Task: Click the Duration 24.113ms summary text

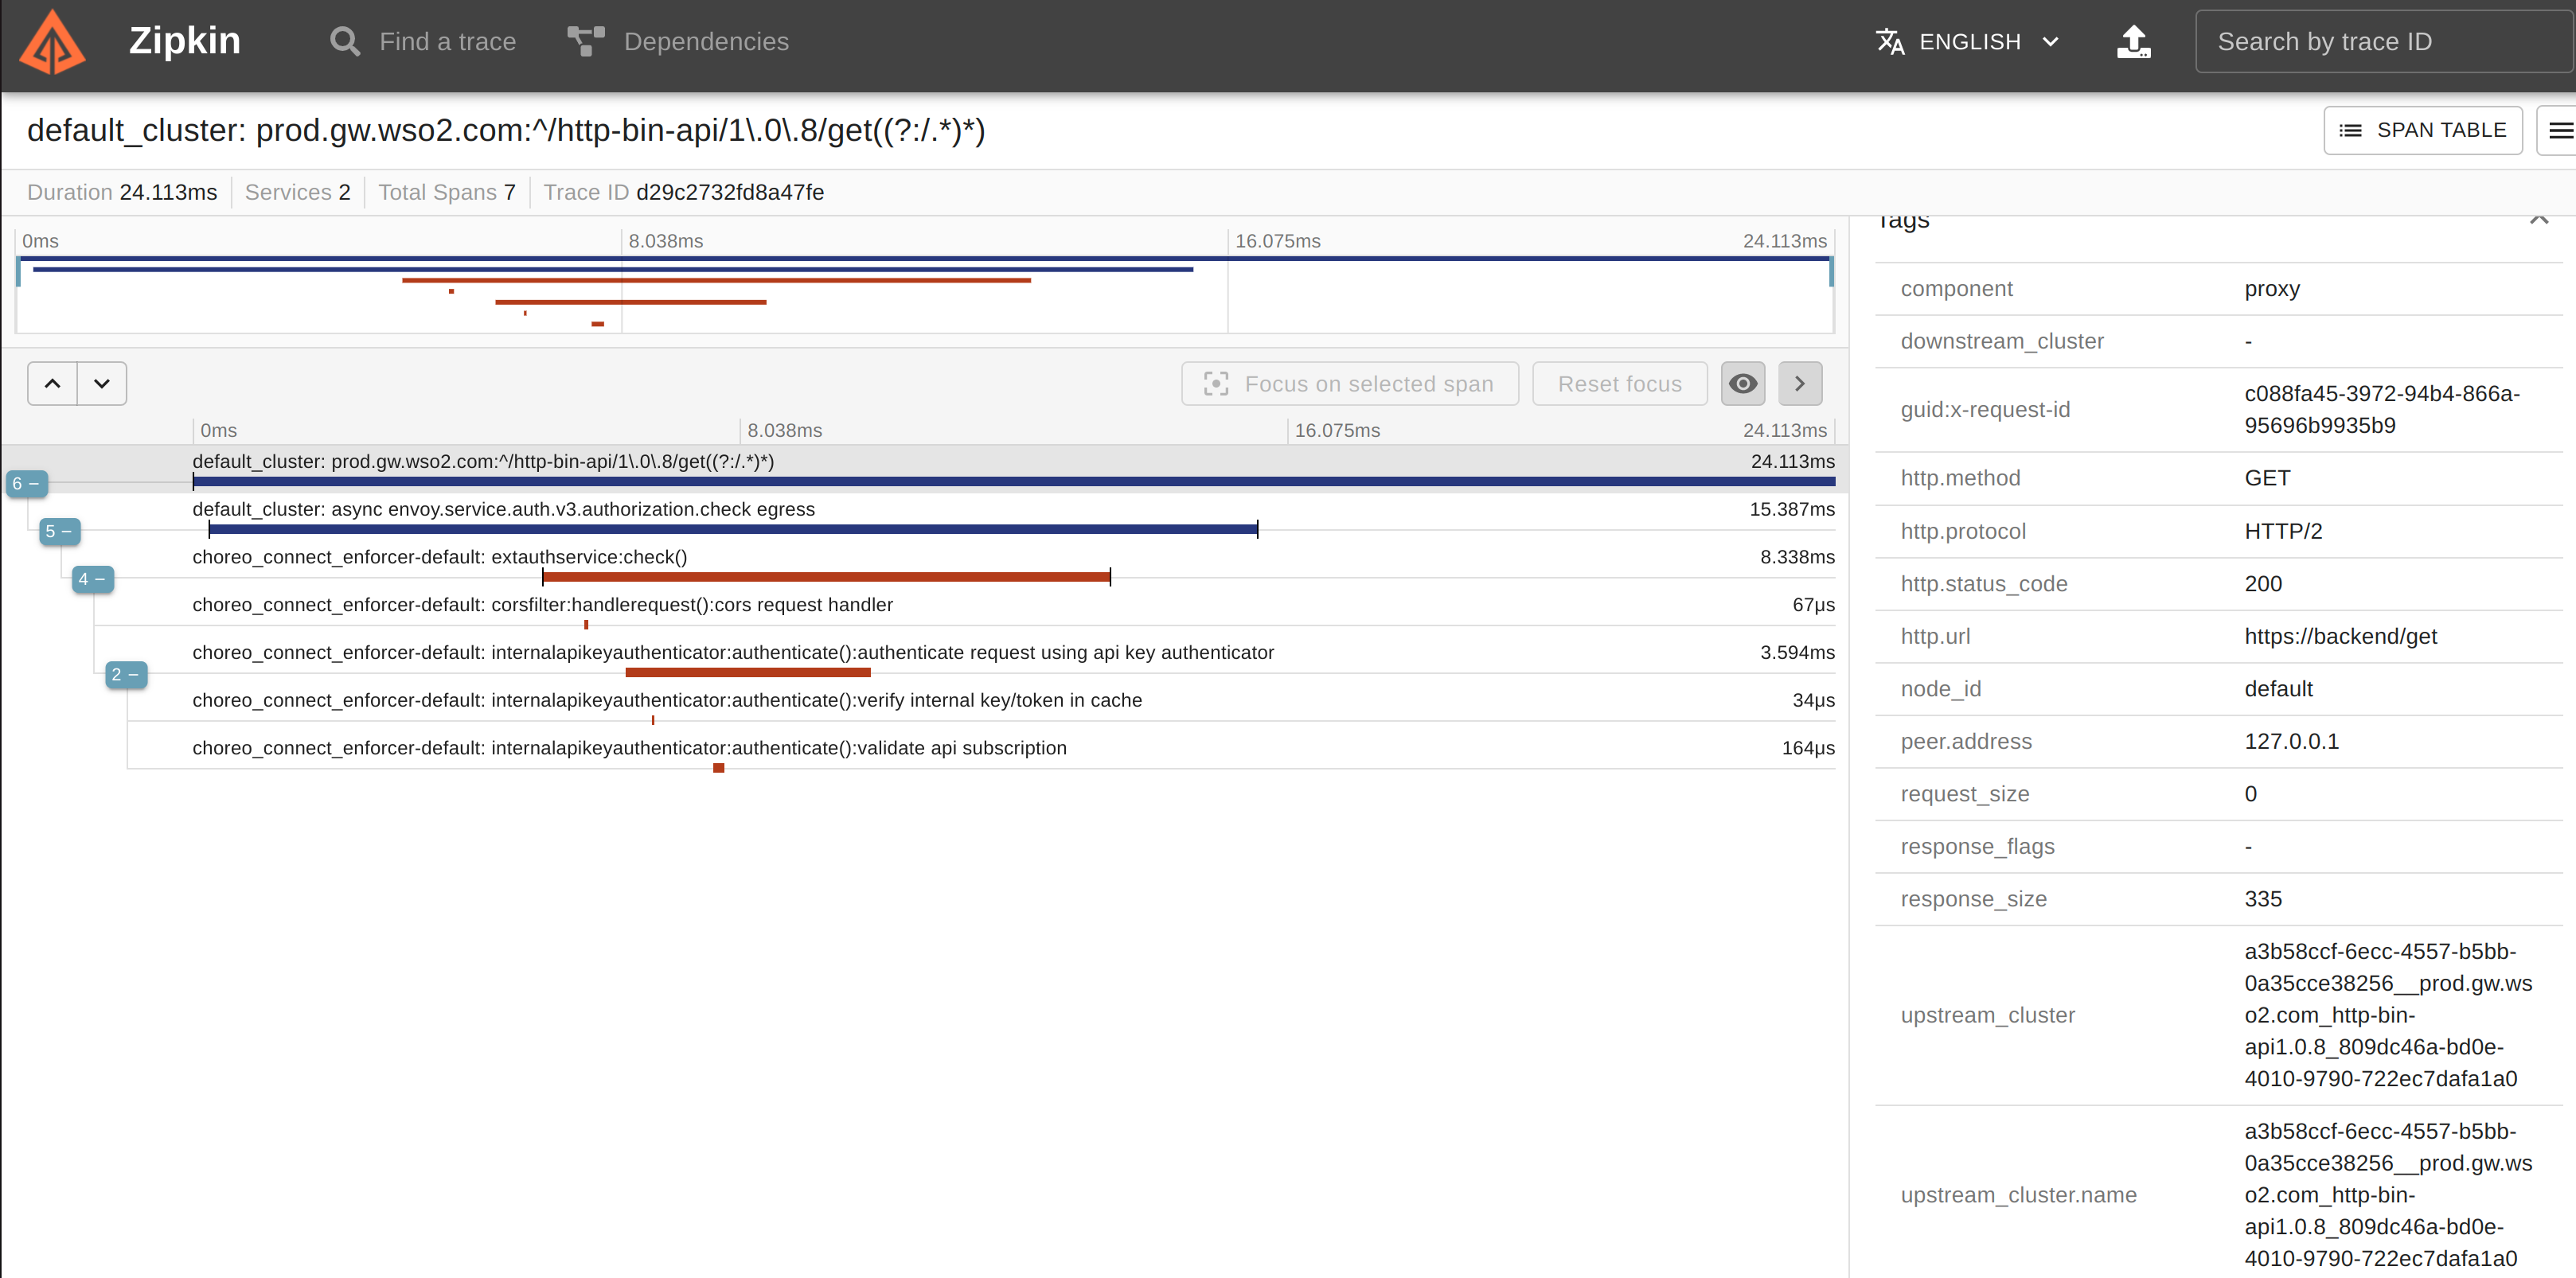Action: pos(122,192)
